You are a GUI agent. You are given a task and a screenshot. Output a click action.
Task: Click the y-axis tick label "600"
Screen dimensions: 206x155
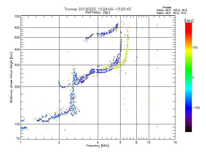click(17, 28)
